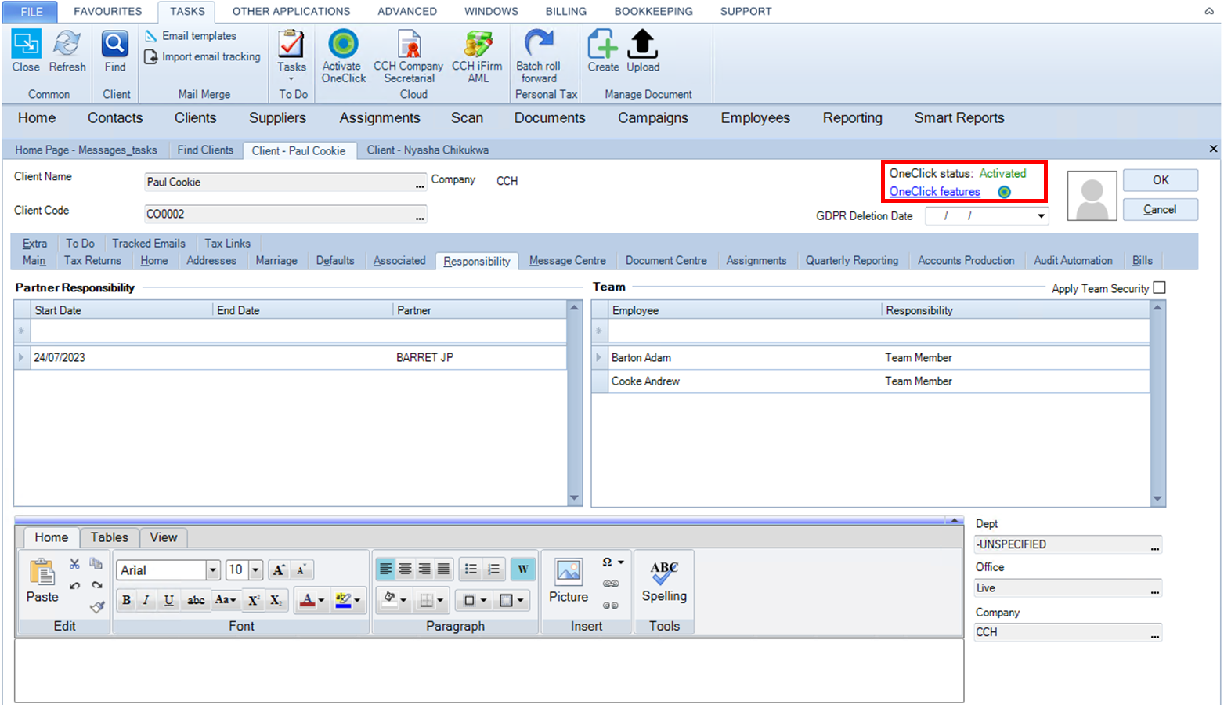
Task: Open the BILLING ribbon tab
Action: pyautogui.click(x=566, y=12)
